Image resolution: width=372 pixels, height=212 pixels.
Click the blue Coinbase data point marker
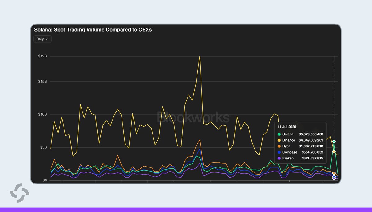point(334,177)
